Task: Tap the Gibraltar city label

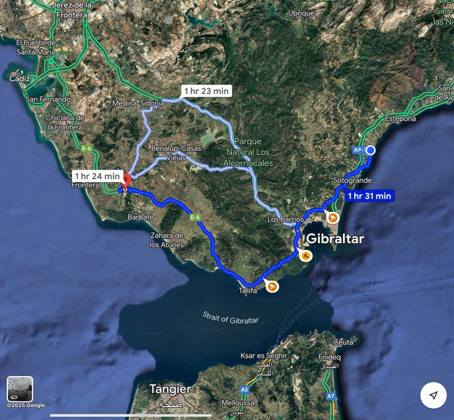Action: click(335, 239)
